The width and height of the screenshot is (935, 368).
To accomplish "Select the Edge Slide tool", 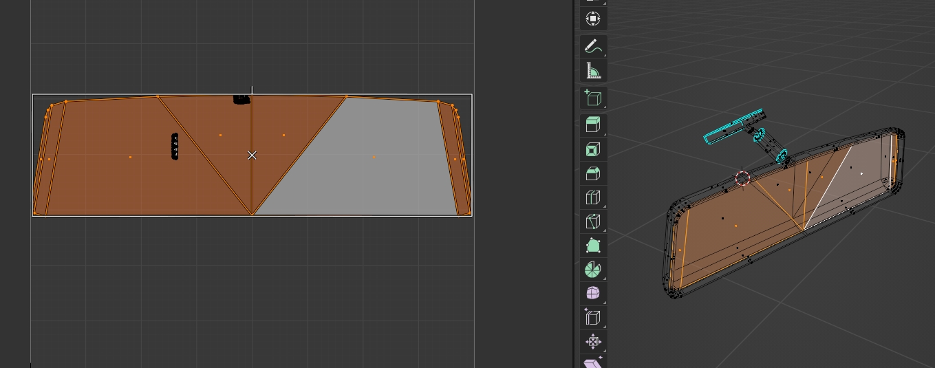I will [x=593, y=318].
